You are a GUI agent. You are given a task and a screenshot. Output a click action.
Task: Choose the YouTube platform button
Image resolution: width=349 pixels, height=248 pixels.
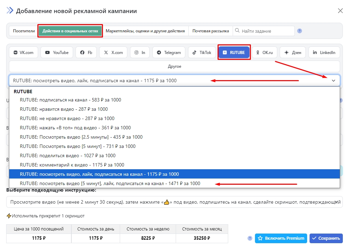57,53
